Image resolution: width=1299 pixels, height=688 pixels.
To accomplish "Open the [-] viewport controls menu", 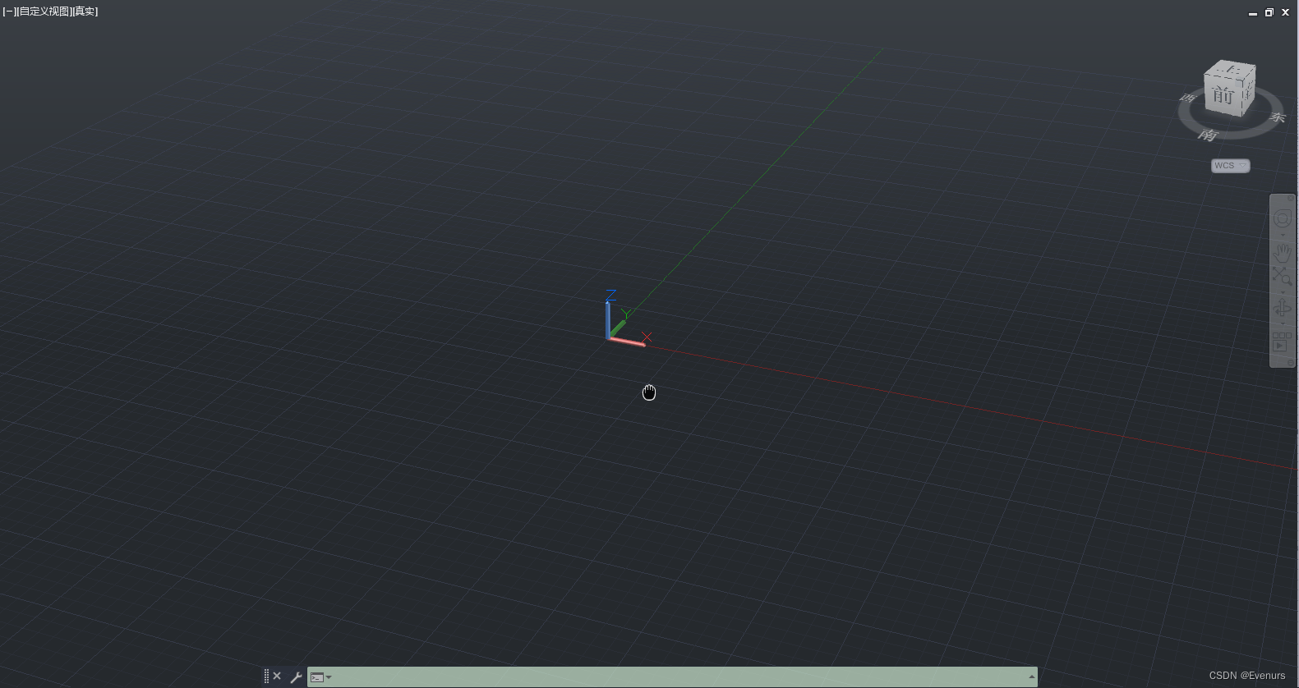I will pos(10,11).
